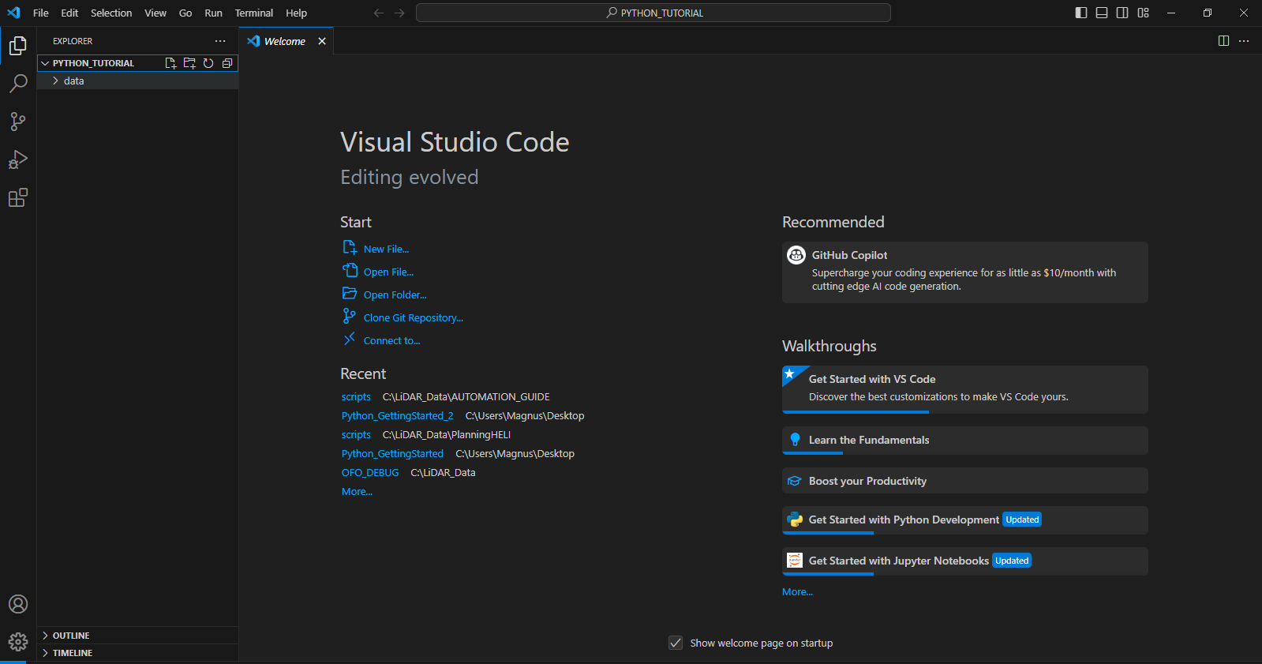Image resolution: width=1262 pixels, height=664 pixels.
Task: Open the Selection menu
Action: tap(111, 13)
